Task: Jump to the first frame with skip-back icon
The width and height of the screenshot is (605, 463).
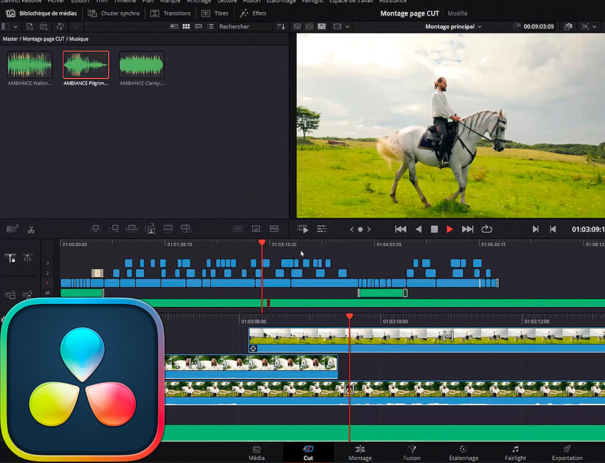Action: click(400, 229)
